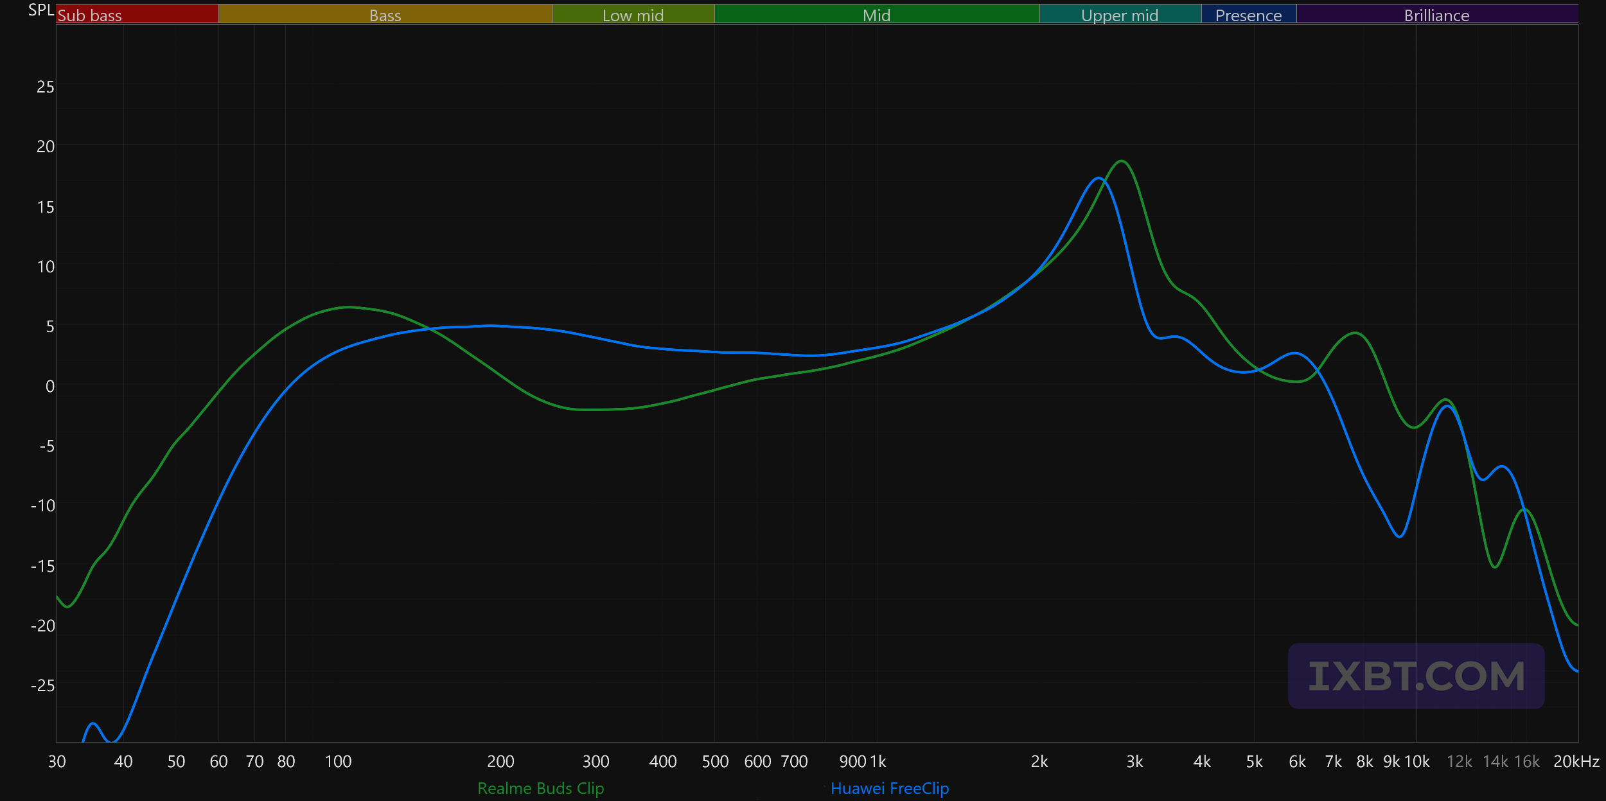Toggle the Huawei FreeClip legend entry

click(889, 788)
